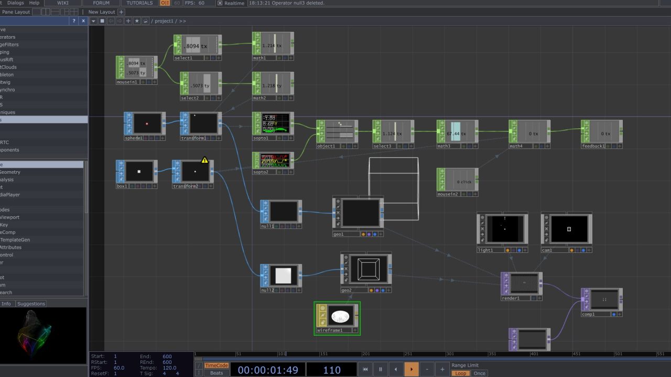Toggle the orange render flag on geo1
Screen dimensions: 671x377
(364, 234)
